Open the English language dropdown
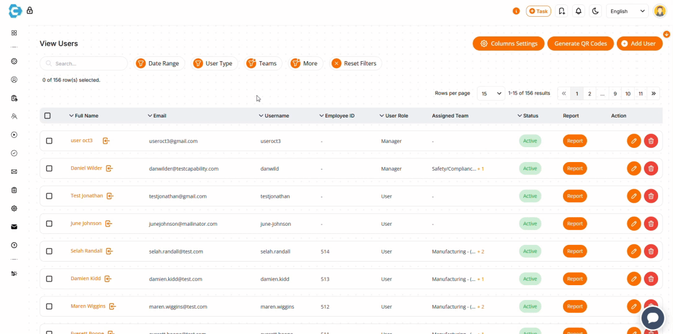Image resolution: width=673 pixels, height=334 pixels. [627, 11]
